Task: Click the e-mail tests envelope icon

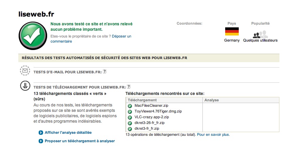Action: tap(25, 71)
